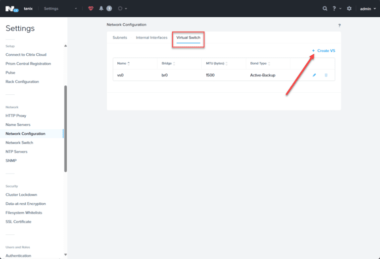Open the alerts bell icon
This screenshot has width=380, height=259.
(101, 8)
